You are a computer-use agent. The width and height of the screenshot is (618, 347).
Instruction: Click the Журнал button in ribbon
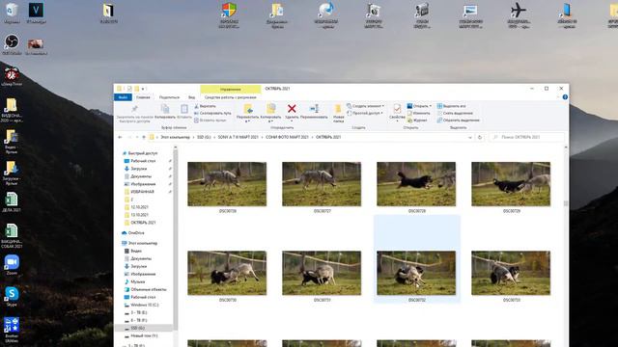coord(417,120)
